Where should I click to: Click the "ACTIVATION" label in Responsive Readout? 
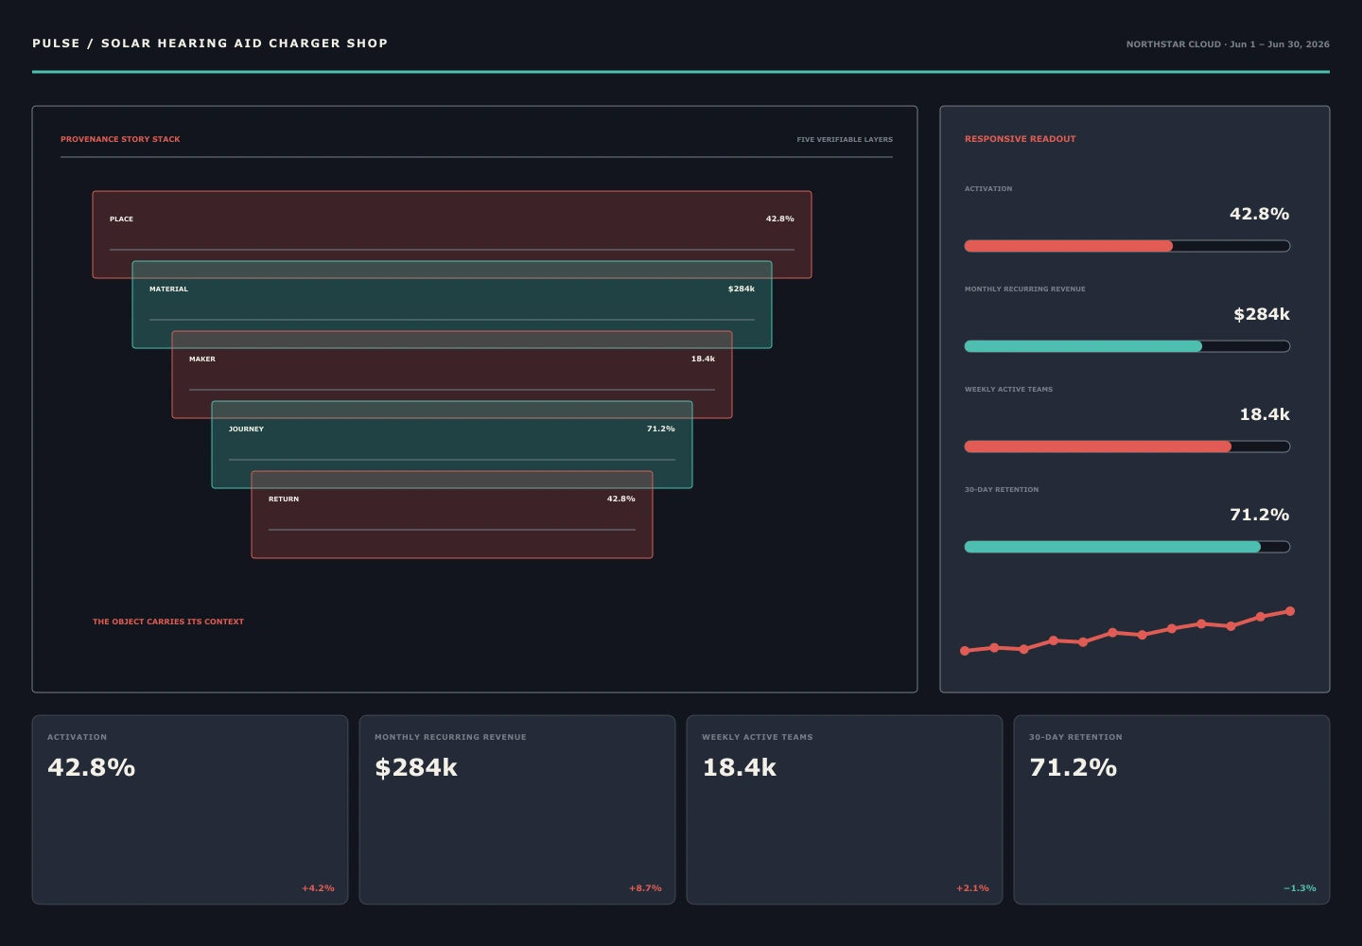[x=988, y=189]
